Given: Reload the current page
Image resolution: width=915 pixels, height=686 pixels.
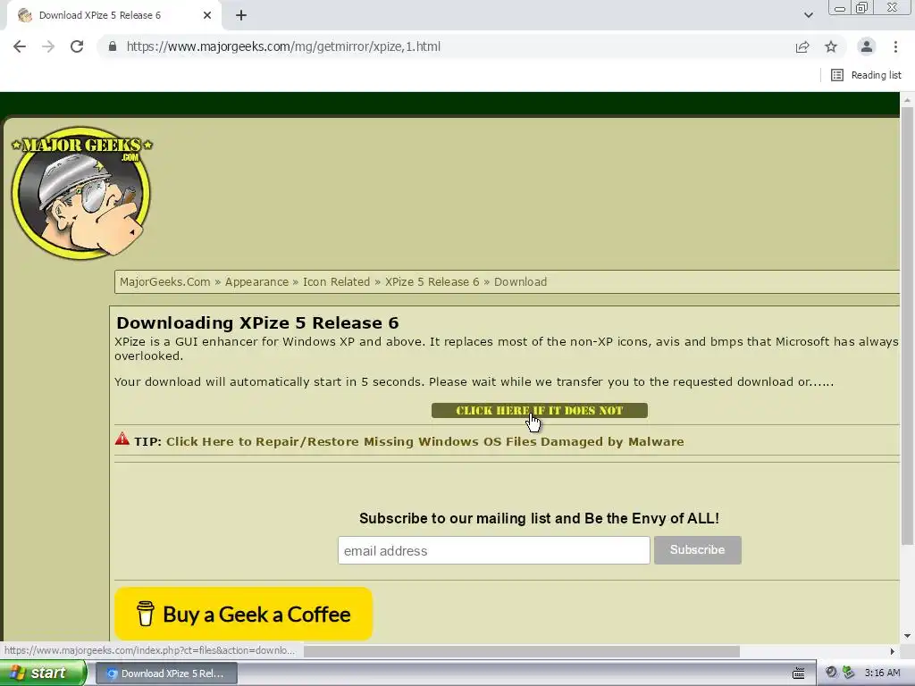Looking at the screenshot, I should coord(77,46).
